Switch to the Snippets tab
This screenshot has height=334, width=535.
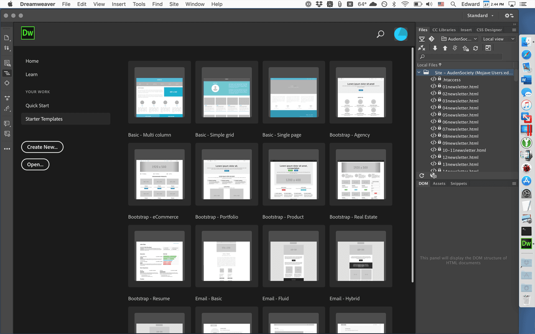[x=459, y=184]
